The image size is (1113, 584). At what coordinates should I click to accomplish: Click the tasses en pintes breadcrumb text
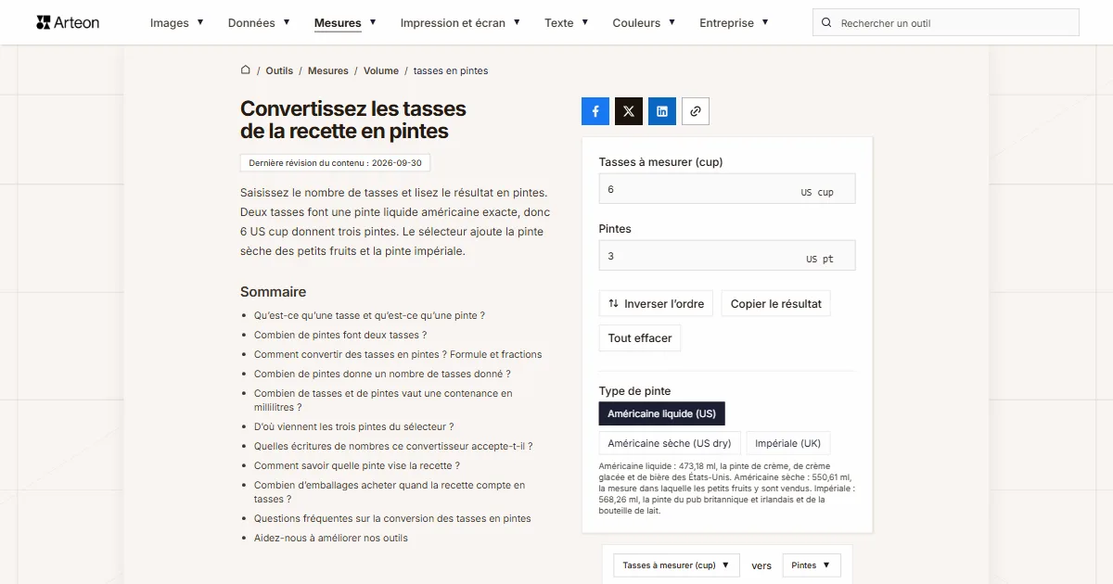pyautogui.click(x=451, y=70)
